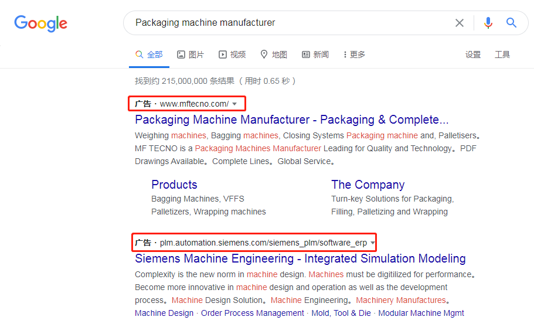534x327 pixels.
Task: Open the 图片 images tab
Action: pos(191,54)
